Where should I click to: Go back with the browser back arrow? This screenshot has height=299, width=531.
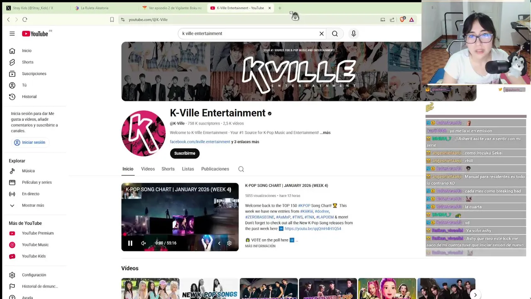pyautogui.click(x=8, y=20)
